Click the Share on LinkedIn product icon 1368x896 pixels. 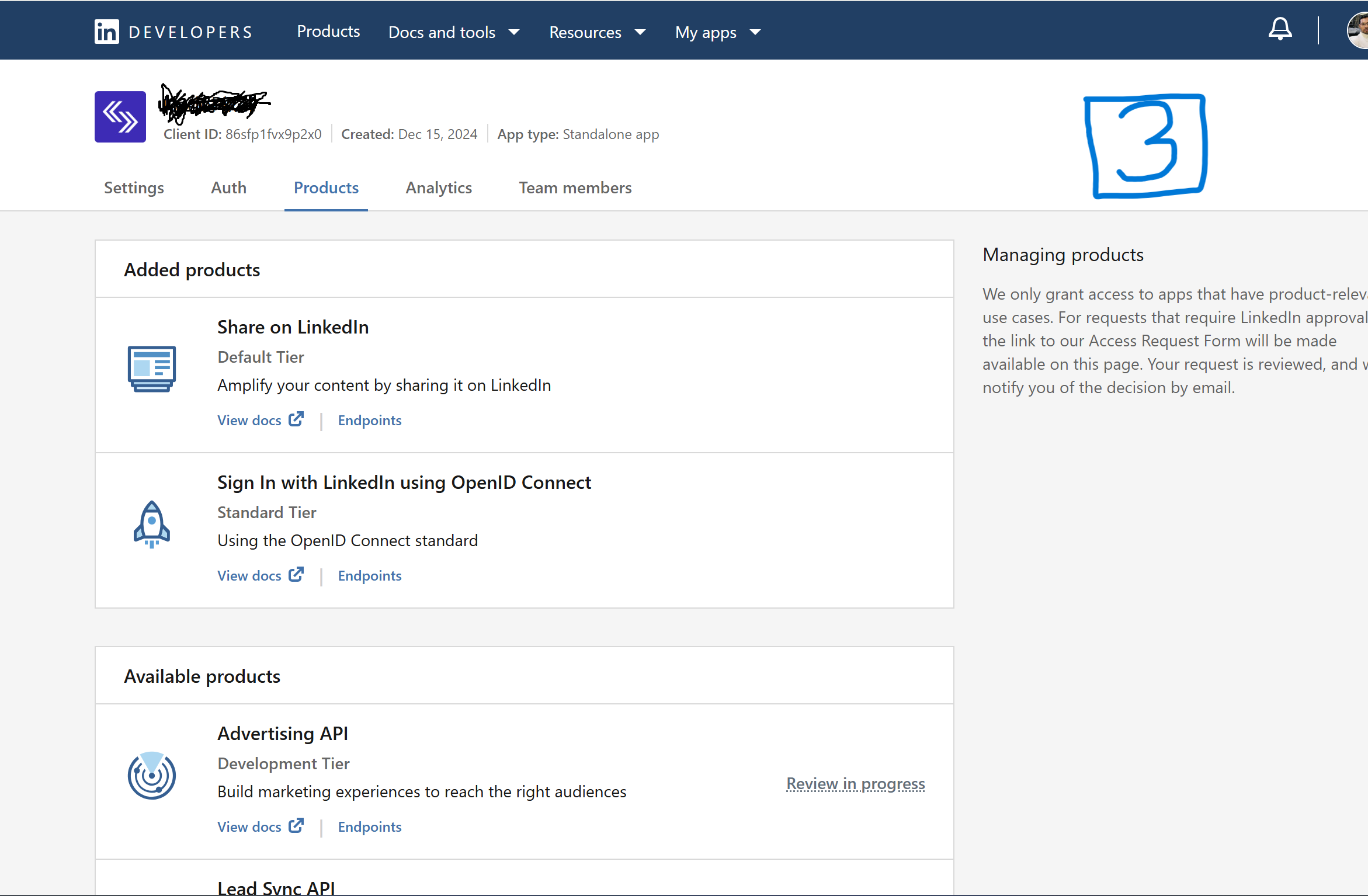(152, 369)
